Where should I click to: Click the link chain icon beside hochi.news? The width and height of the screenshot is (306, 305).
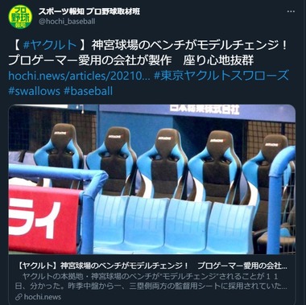pyautogui.click(x=19, y=297)
